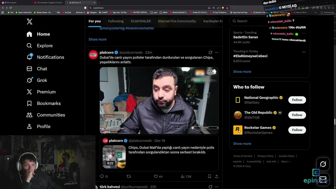Open the yayın bookmarks folder

coord(154,12)
